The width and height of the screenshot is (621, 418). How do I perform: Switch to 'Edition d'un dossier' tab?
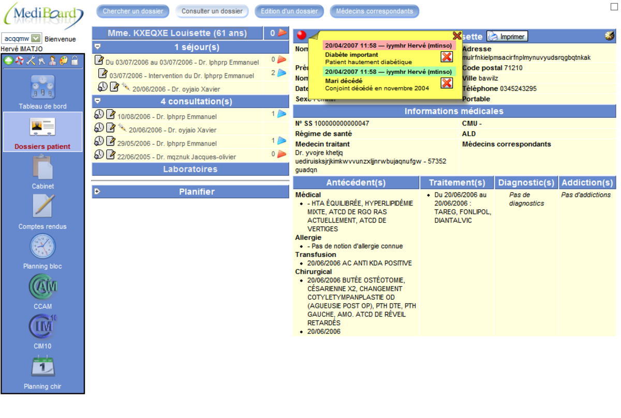[289, 11]
